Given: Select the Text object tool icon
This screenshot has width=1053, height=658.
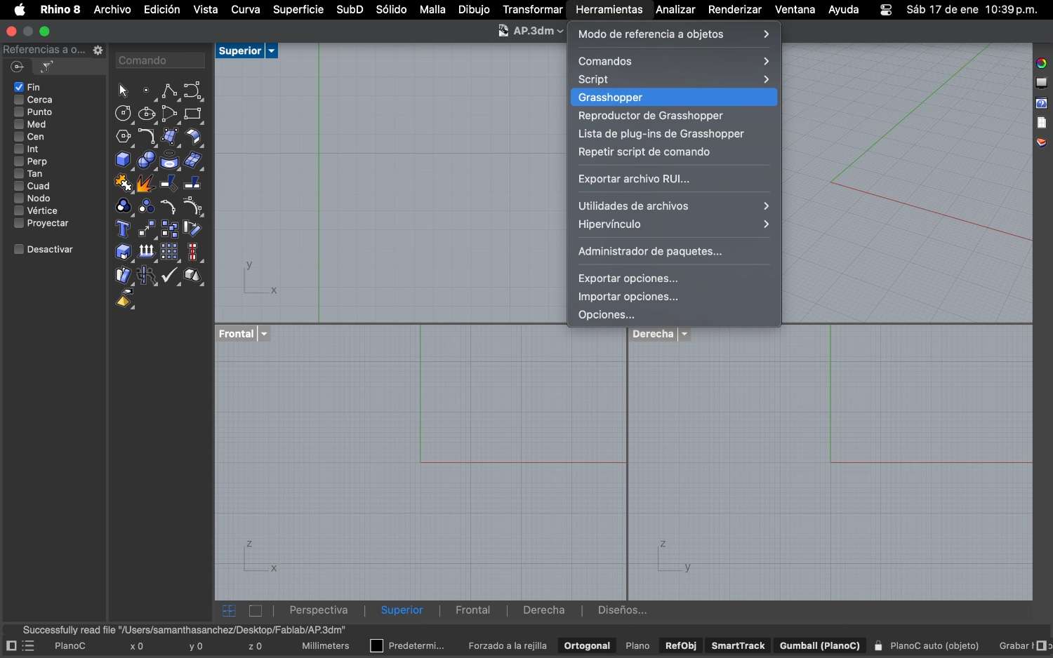Looking at the screenshot, I should tap(124, 229).
